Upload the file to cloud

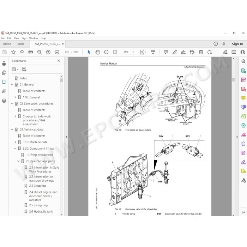point(22,52)
